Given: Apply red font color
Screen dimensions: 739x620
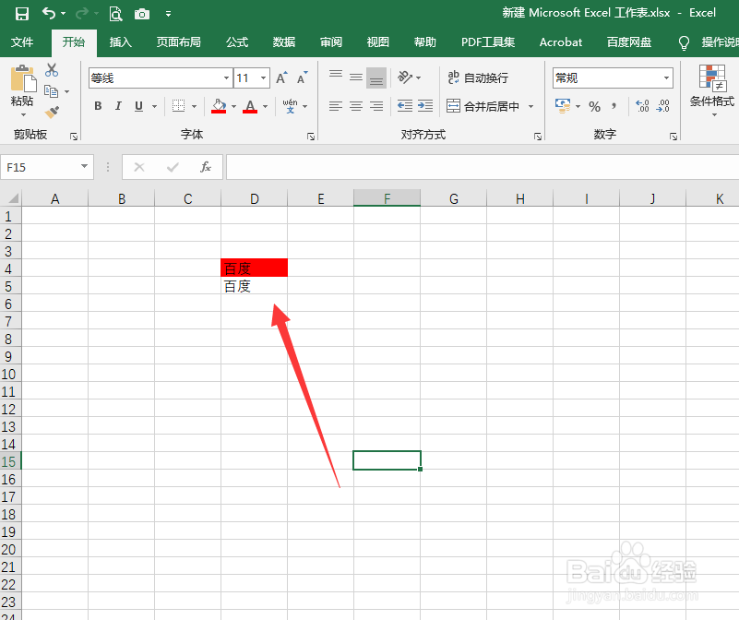Looking at the screenshot, I should 250,106.
